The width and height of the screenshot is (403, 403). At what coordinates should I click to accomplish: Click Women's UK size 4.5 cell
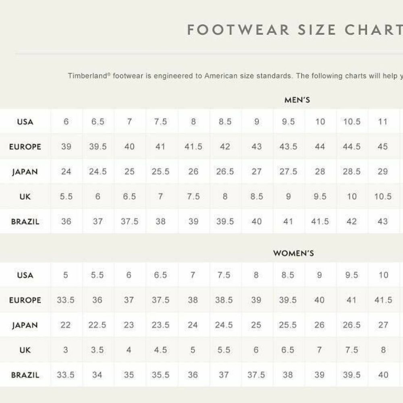click(x=160, y=350)
